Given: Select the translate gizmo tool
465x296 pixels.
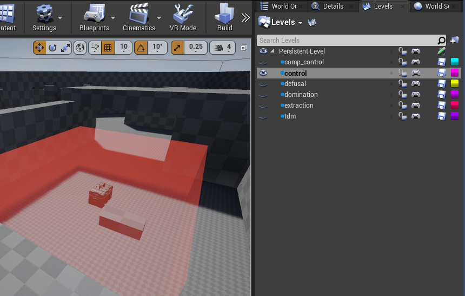Looking at the screenshot, I should (x=39, y=48).
